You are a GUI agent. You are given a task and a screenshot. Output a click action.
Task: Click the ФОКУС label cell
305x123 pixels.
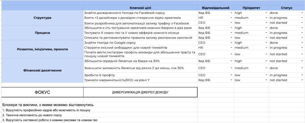click(x=42, y=92)
